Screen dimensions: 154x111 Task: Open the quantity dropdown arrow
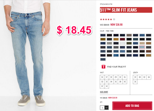107,108
